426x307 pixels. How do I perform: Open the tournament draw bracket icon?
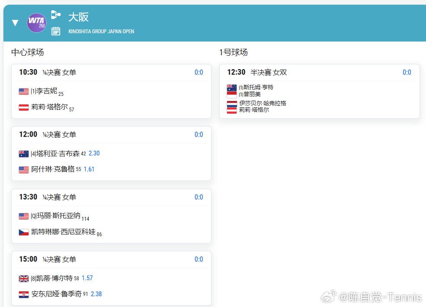[x=56, y=15]
